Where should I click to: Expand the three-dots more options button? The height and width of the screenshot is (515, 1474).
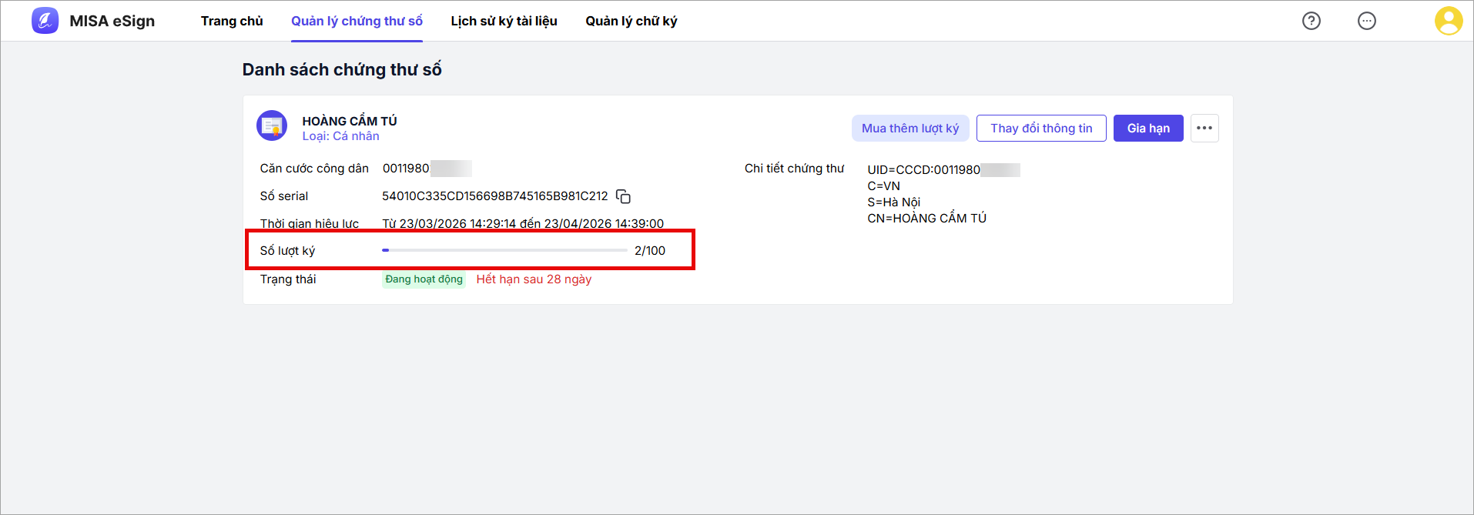pos(1204,128)
